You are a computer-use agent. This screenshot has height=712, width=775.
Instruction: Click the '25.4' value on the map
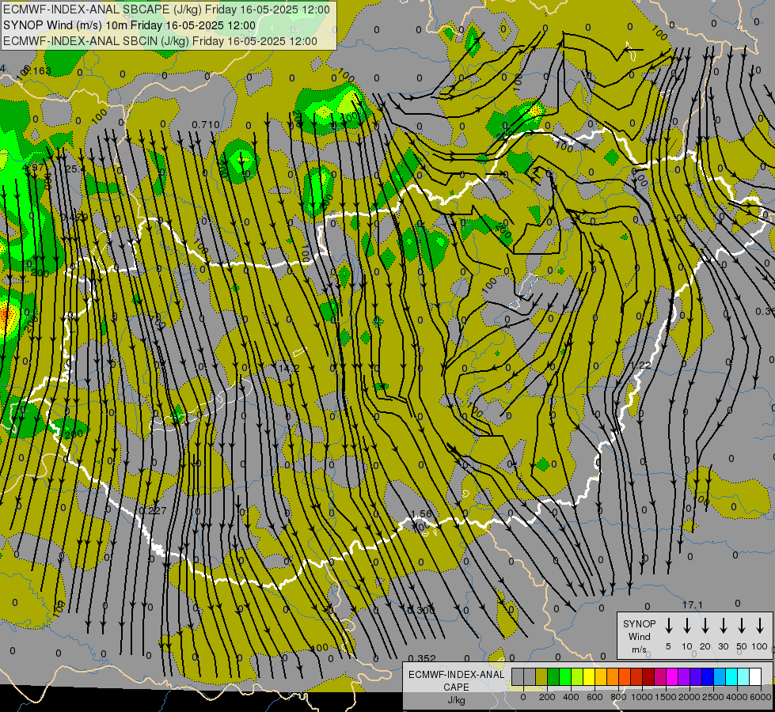[75, 169]
